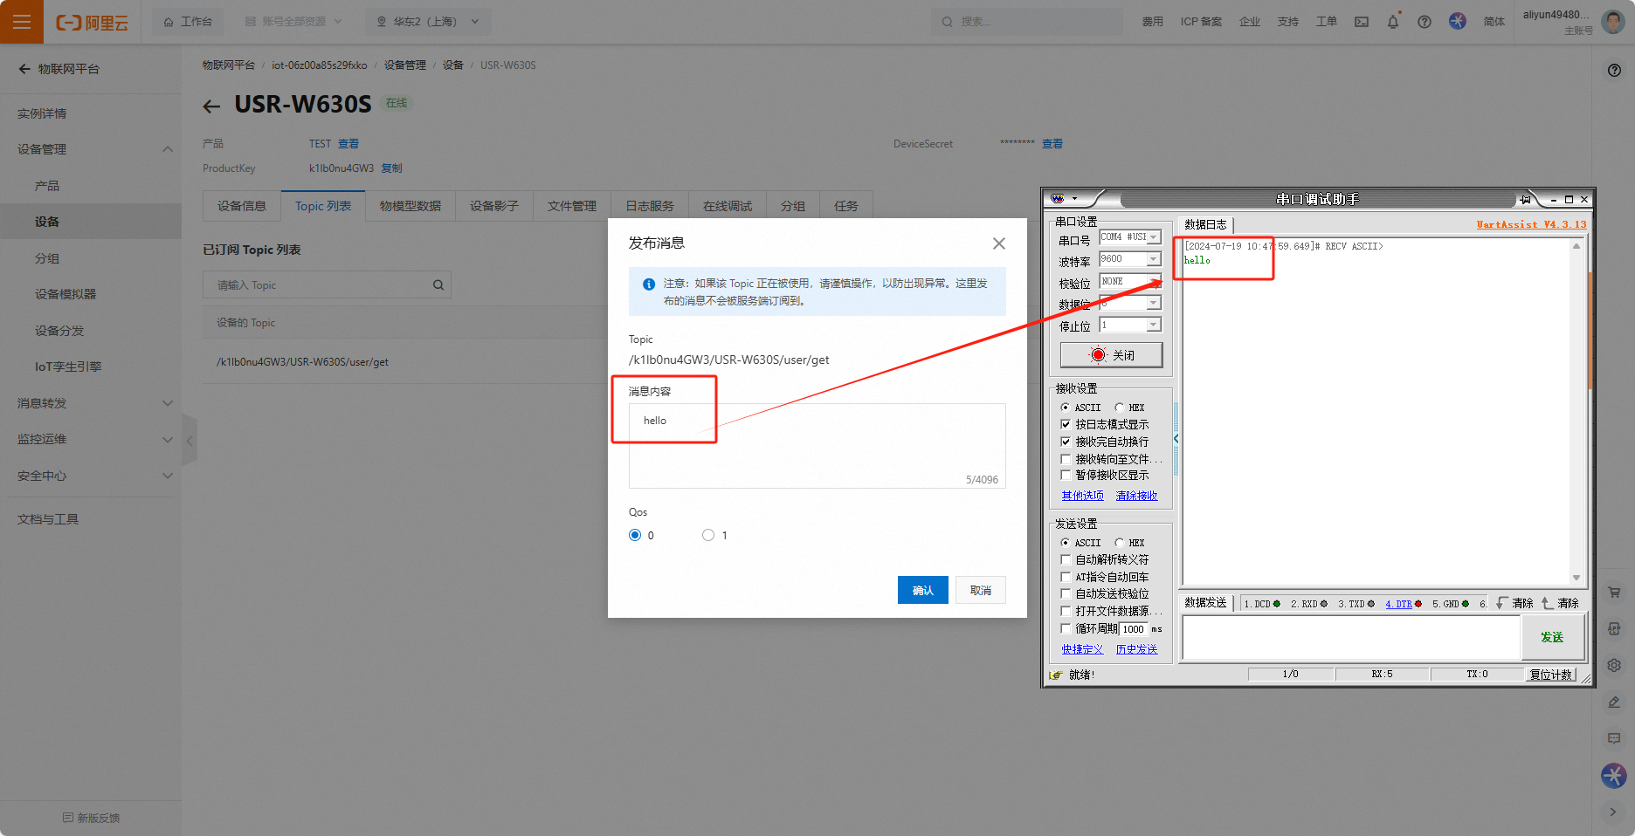Image resolution: width=1635 pixels, height=836 pixels.
Task: Close the publish message dialog
Action: pyautogui.click(x=999, y=243)
